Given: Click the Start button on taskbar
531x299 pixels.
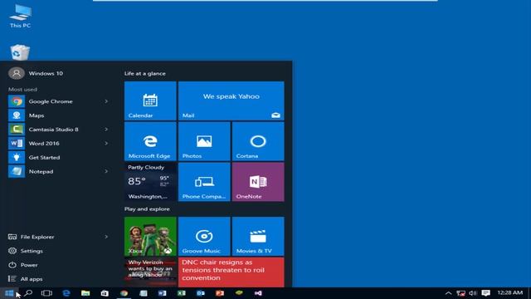Looking at the screenshot, I should coord(9,293).
